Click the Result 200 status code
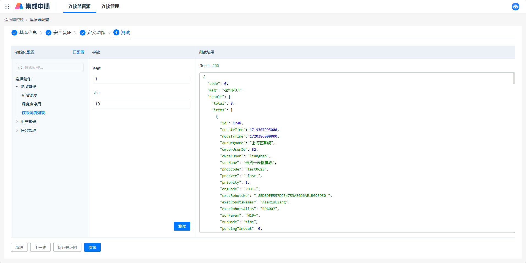 (216, 66)
